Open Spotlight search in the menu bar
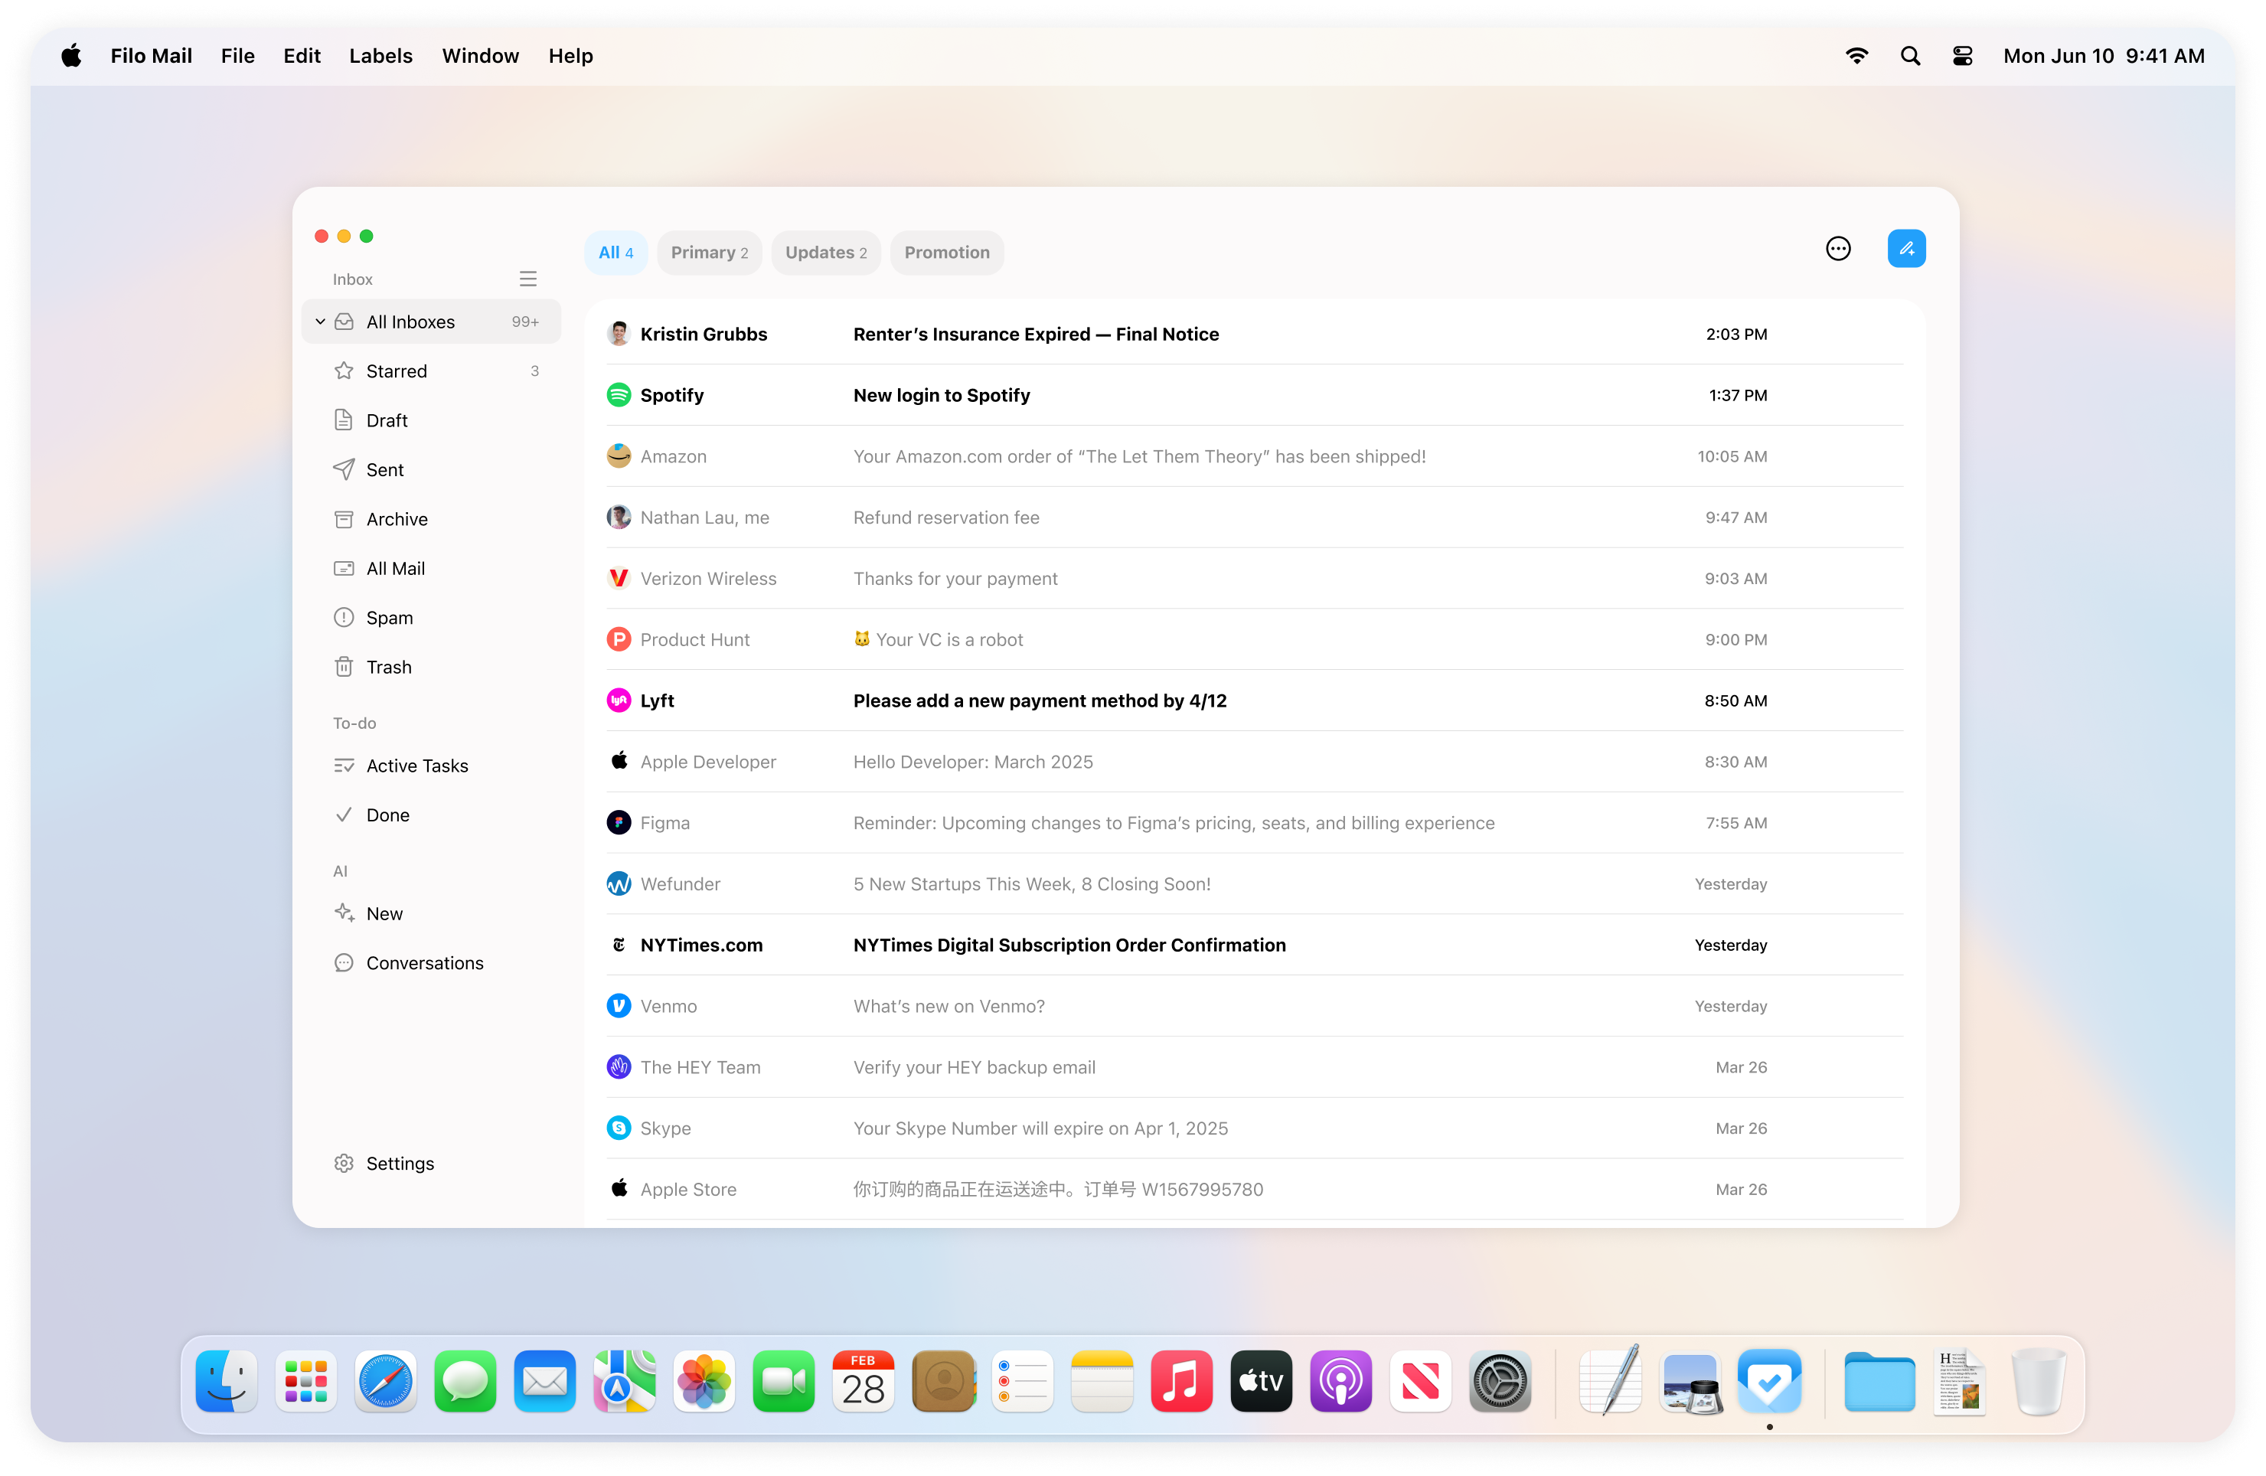The image size is (2266, 1476). coord(1910,55)
